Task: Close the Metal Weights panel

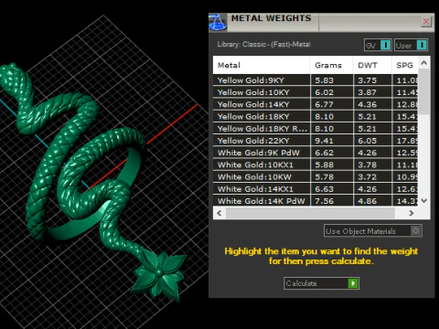Action: [426, 22]
